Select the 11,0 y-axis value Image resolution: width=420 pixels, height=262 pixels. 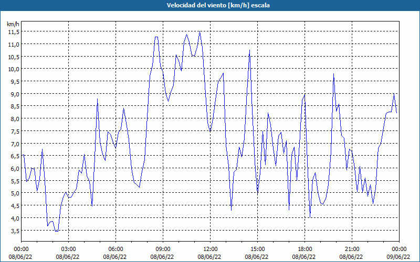coord(14,45)
